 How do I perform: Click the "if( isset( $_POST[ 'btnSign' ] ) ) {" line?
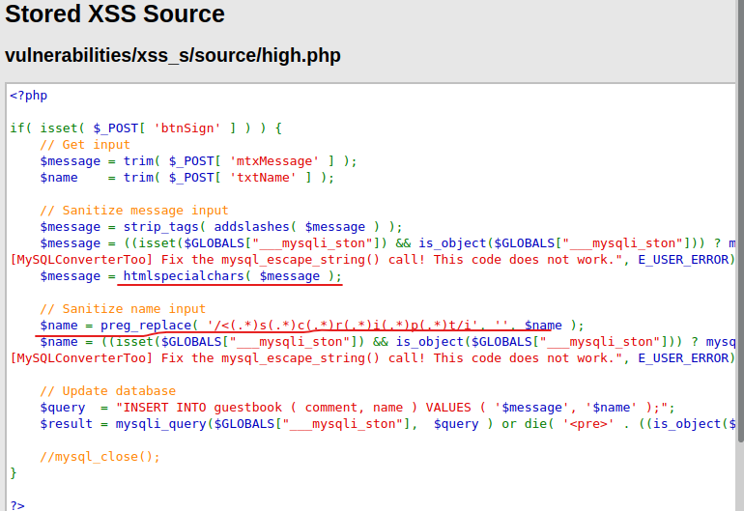coord(146,128)
